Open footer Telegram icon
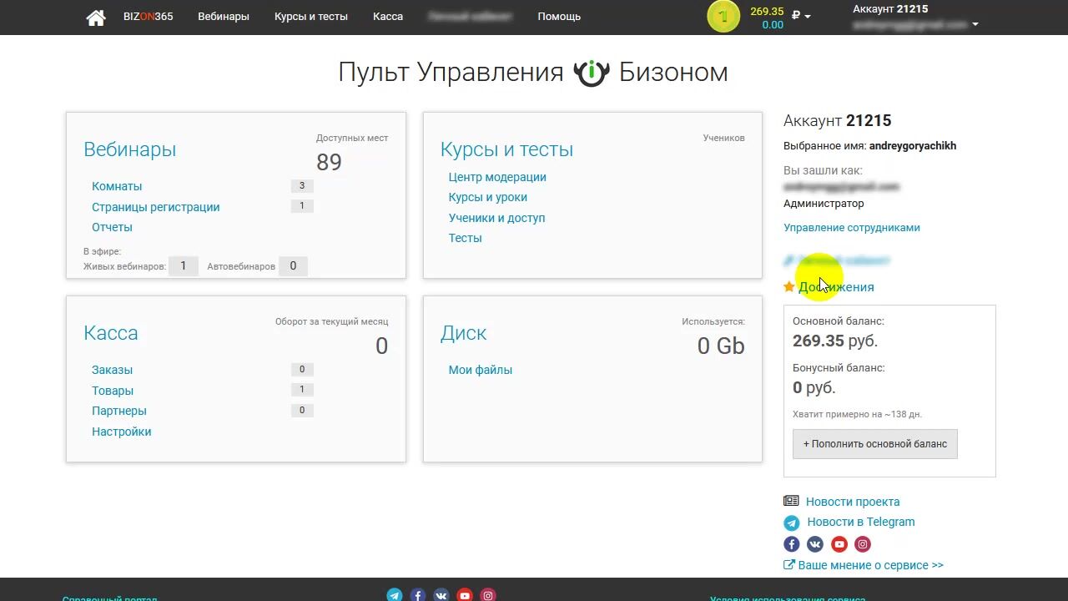 395,595
